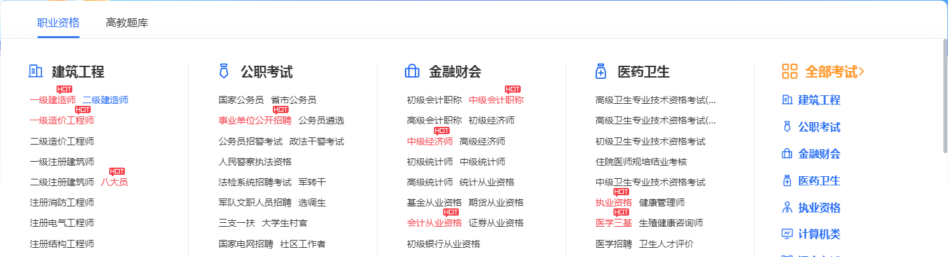
Task: Select 健康管理师 under 医药卫生
Action: click(x=662, y=202)
